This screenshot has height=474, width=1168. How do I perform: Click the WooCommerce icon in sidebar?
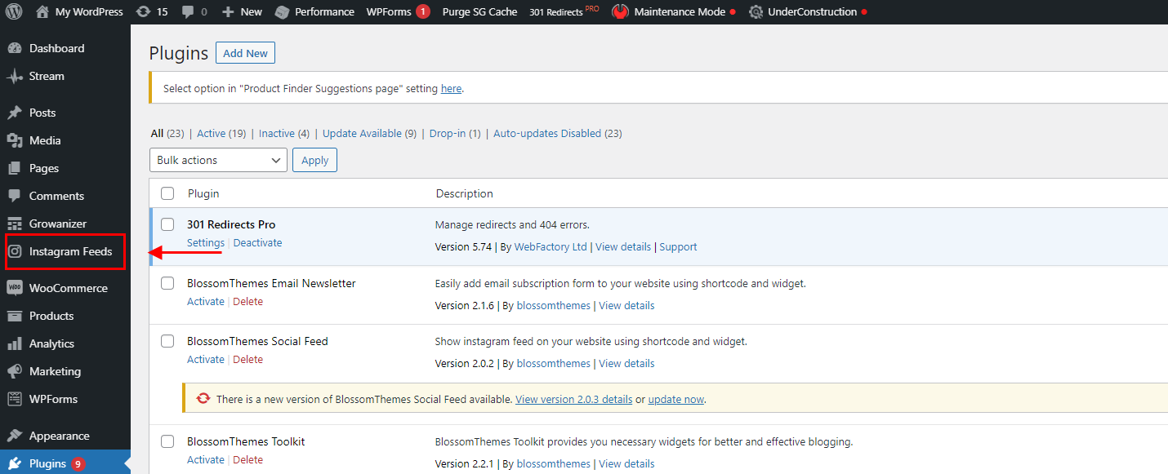coord(15,288)
